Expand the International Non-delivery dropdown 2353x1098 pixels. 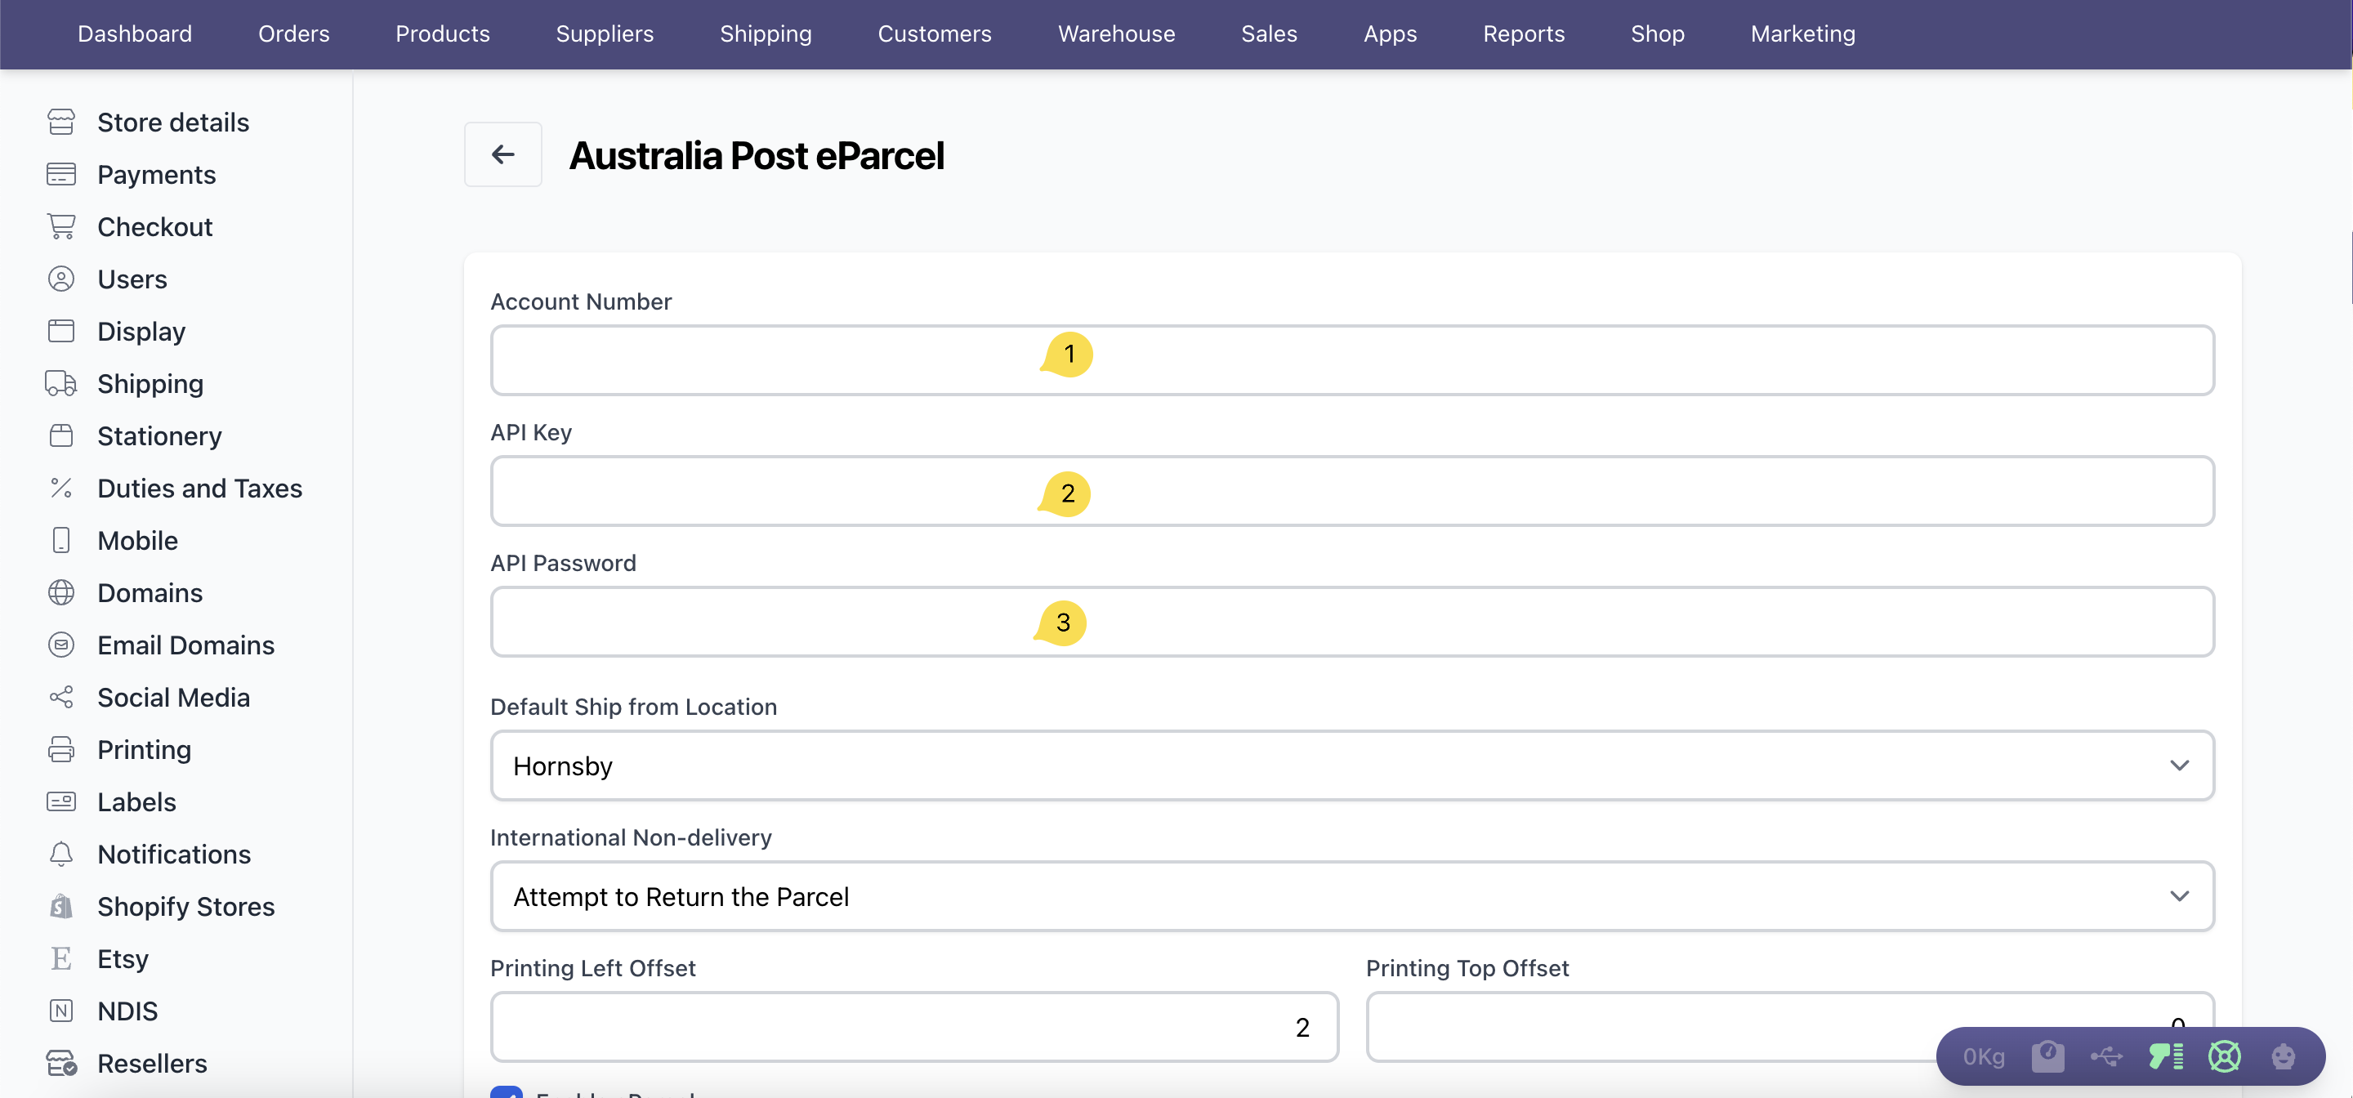1352,896
